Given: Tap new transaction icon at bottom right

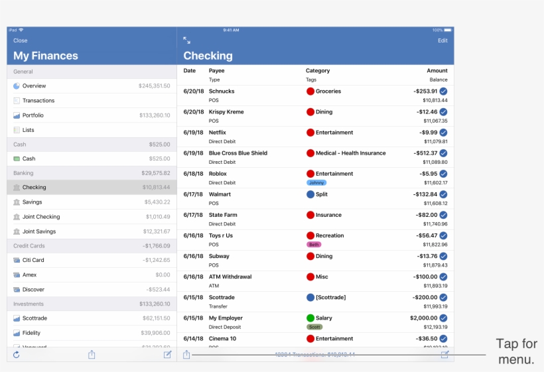Looking at the screenshot, I should (x=444, y=355).
